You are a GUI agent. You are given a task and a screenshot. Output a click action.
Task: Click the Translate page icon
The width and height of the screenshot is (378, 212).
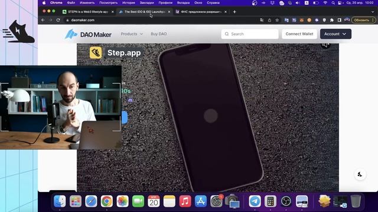pos(262,20)
